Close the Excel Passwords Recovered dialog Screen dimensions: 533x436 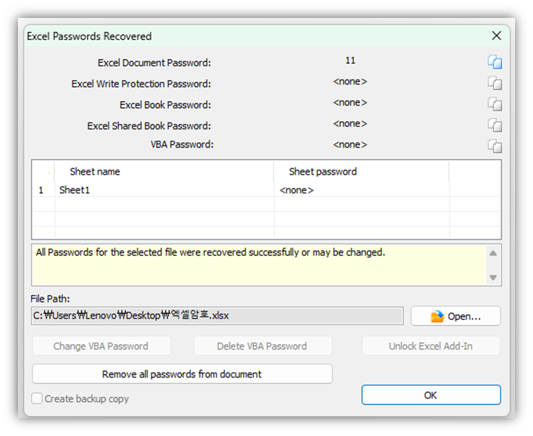point(496,36)
